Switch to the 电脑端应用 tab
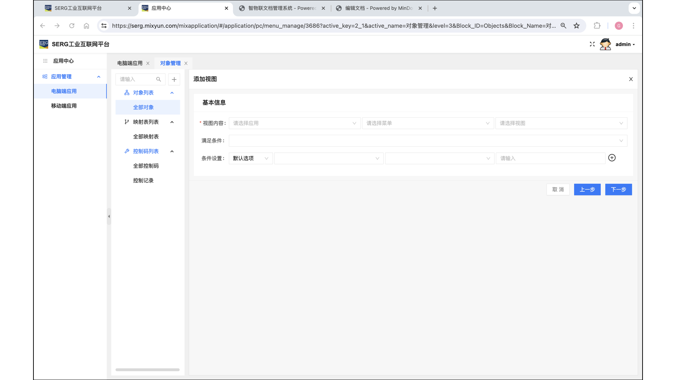The height and width of the screenshot is (380, 676). (130, 63)
